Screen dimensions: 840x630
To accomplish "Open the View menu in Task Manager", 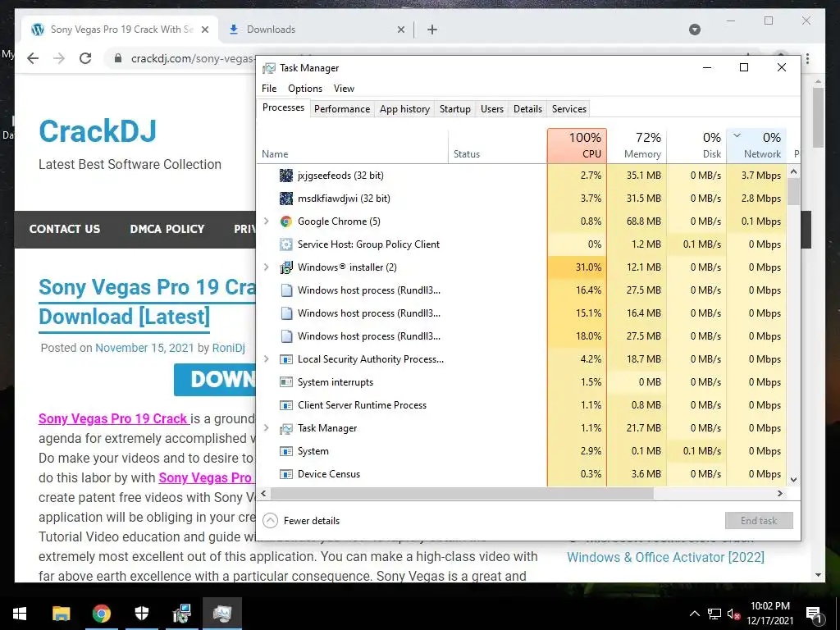I will point(344,89).
